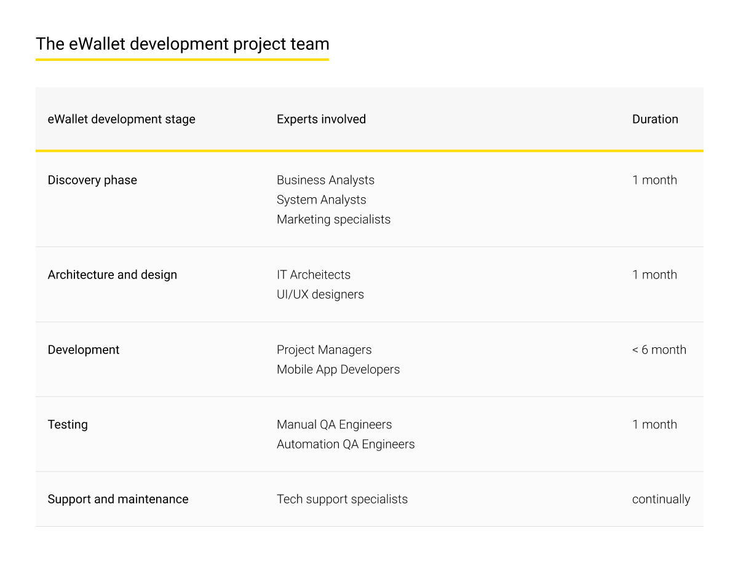Viewport: 738px width, 563px height.
Task: Select the Automation QA Engineers entry
Action: 346,444
